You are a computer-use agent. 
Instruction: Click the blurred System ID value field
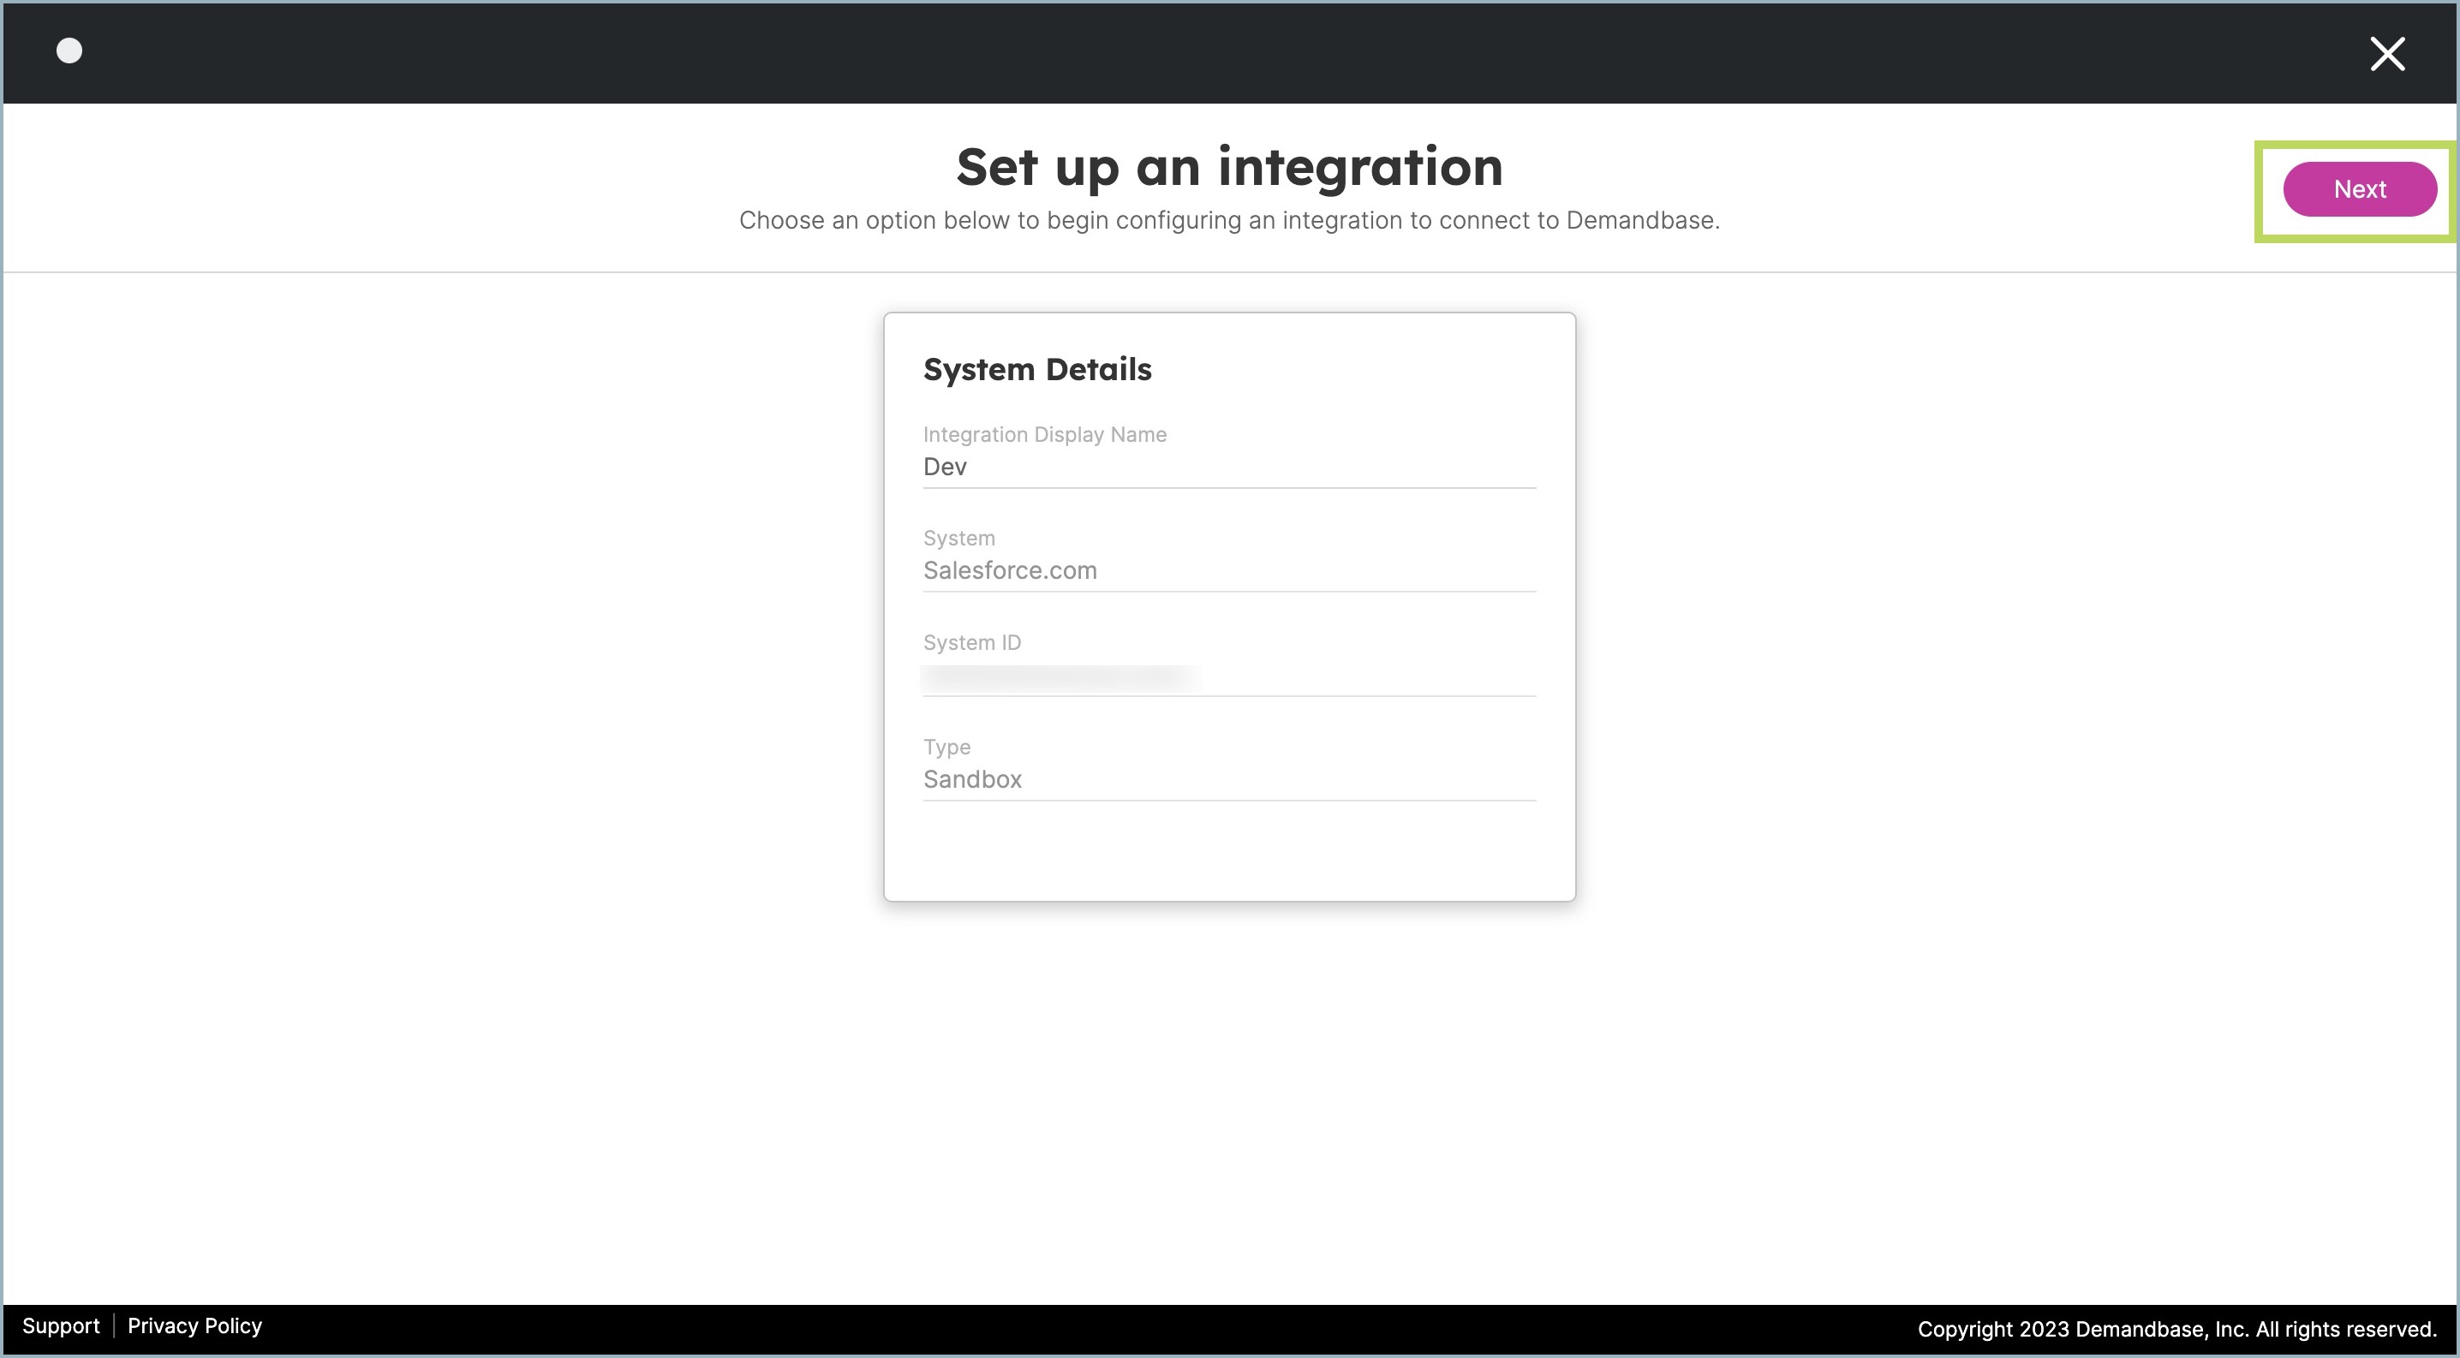point(1060,677)
